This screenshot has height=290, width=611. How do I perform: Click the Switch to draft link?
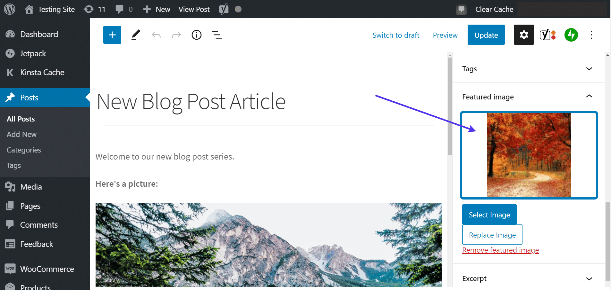coord(396,35)
